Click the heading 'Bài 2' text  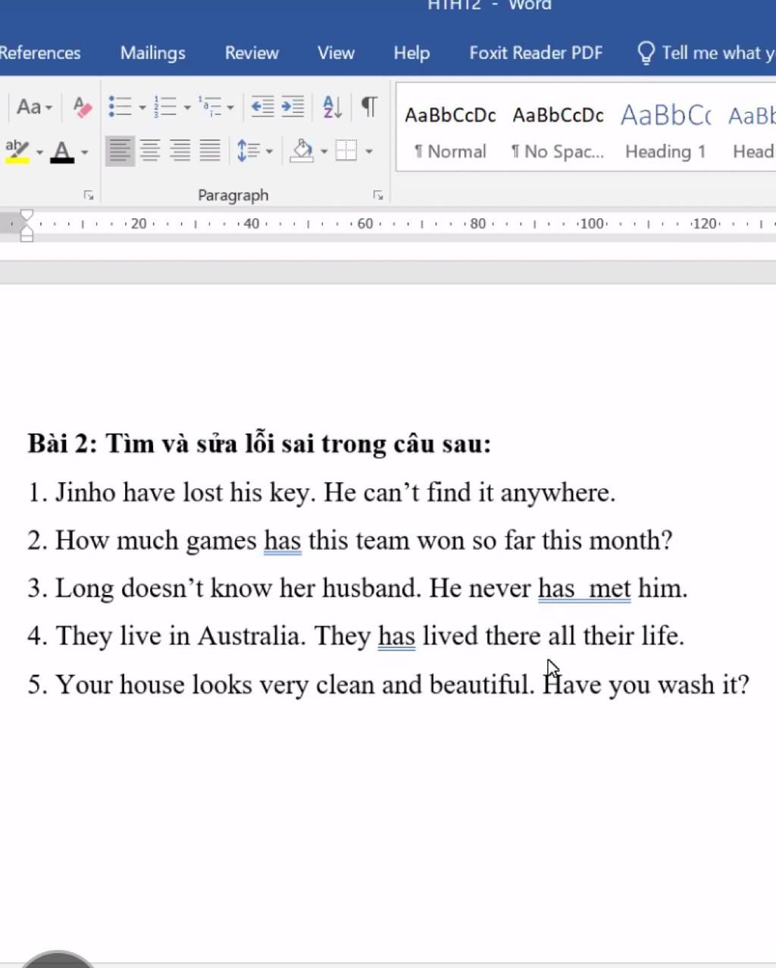[259, 443]
